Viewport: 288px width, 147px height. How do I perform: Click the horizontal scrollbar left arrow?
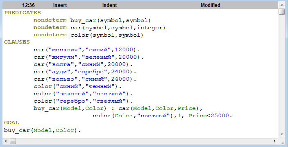tap(6, 141)
